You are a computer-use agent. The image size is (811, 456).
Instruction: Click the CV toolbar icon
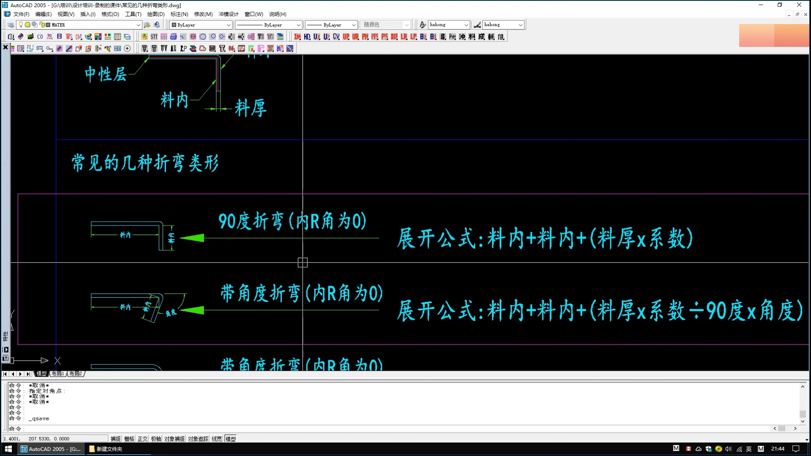coord(336,37)
